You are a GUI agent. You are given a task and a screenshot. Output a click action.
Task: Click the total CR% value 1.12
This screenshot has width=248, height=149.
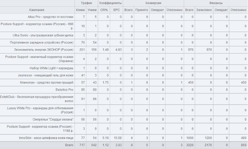click(x=106, y=145)
